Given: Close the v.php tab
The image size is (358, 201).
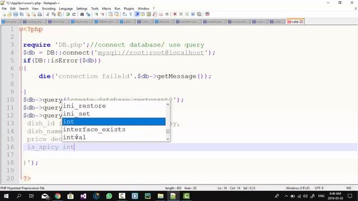Looking at the screenshot, I should pos(301,22).
